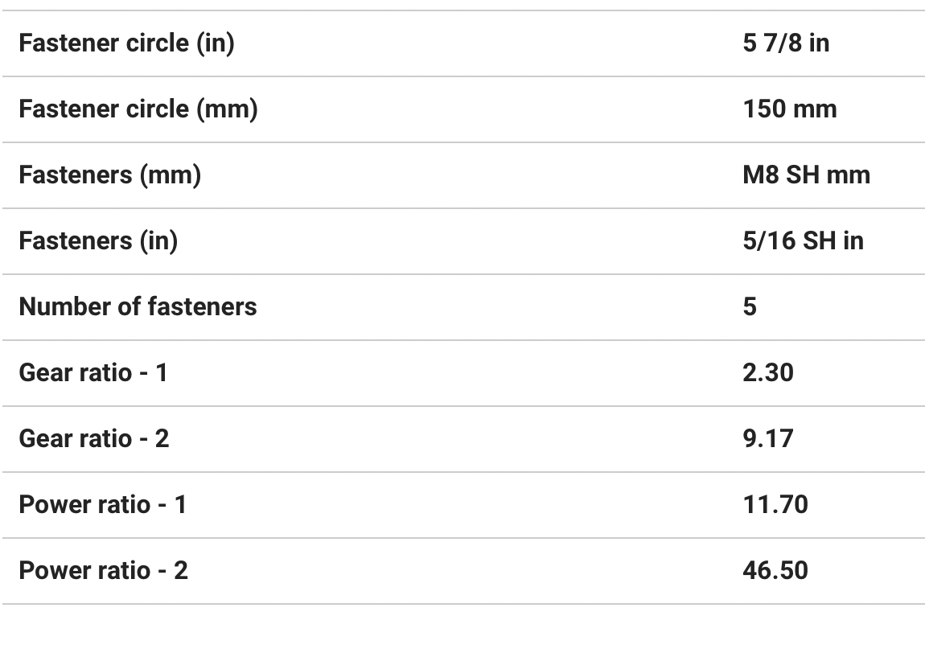Image resolution: width=925 pixels, height=653 pixels.
Task: Select the 'M8 SH mm' value
Action: click(x=806, y=175)
